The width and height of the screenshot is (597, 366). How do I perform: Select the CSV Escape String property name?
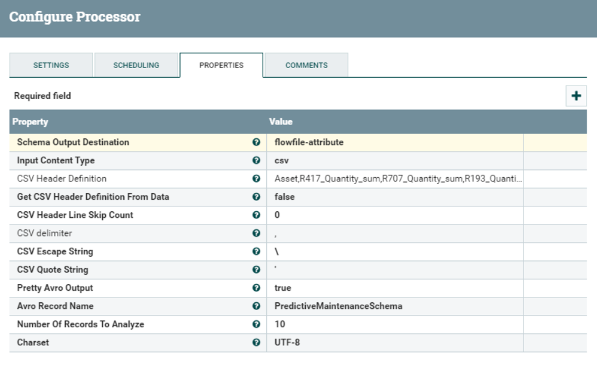pyautogui.click(x=55, y=252)
